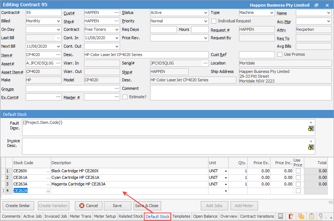Viewport: 334px width, 221px height.
Task: Click into the Comment text field
Action: click(240, 92)
